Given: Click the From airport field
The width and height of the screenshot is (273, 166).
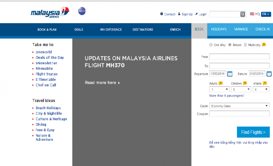Looking at the screenshot, I should pyautogui.click(x=240, y=56).
